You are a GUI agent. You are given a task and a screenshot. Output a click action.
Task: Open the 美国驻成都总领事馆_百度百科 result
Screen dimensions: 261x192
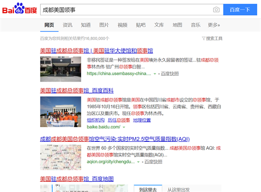tap(77, 91)
